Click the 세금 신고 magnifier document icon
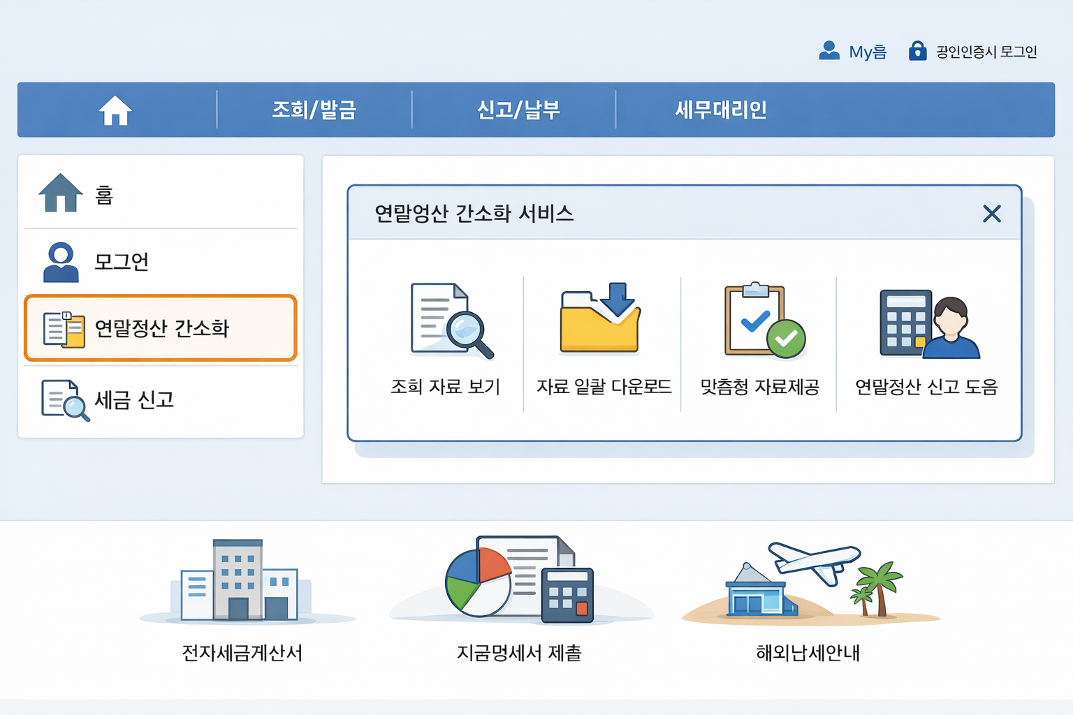Viewport: 1073px width, 715px height. 66,401
